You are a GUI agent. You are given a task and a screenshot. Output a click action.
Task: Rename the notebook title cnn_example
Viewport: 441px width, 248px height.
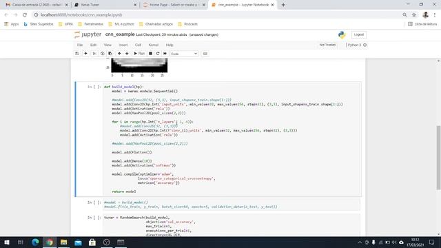(x=120, y=34)
